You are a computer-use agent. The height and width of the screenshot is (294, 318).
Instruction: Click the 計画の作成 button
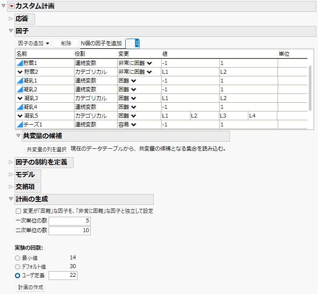tap(31, 287)
